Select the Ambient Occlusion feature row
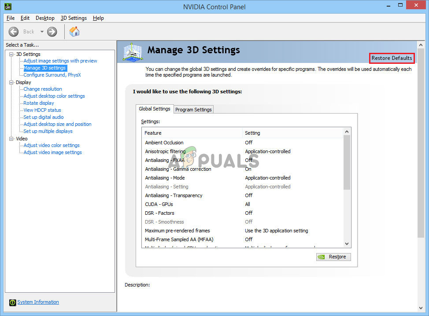This screenshot has height=316, width=429. [x=242, y=143]
